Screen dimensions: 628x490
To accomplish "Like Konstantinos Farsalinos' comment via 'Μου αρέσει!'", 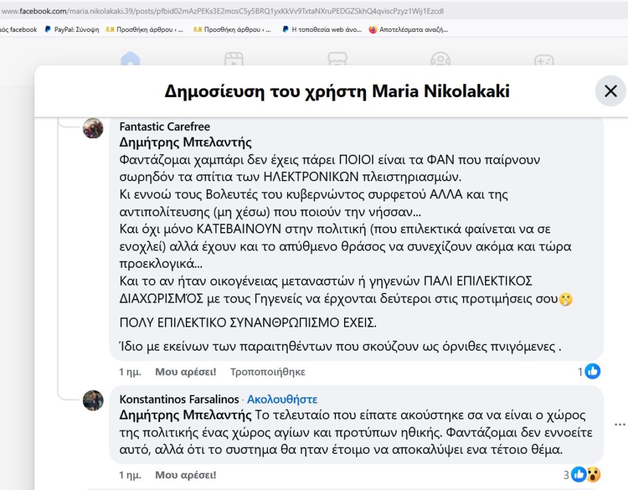I will (x=185, y=475).
